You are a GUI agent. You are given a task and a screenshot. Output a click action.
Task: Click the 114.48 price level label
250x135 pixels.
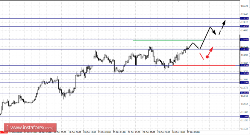coord(244,40)
